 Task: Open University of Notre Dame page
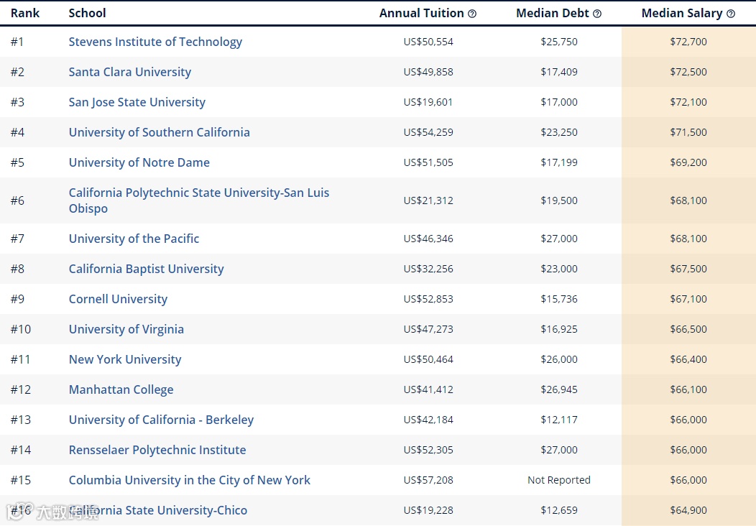pos(139,162)
